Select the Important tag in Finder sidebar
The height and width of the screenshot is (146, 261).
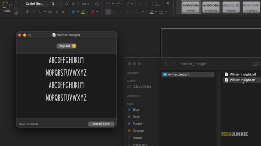coord(137,144)
